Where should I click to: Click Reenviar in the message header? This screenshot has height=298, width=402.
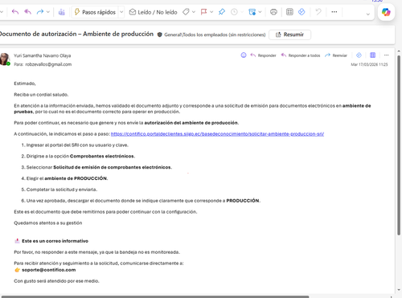[x=336, y=55]
